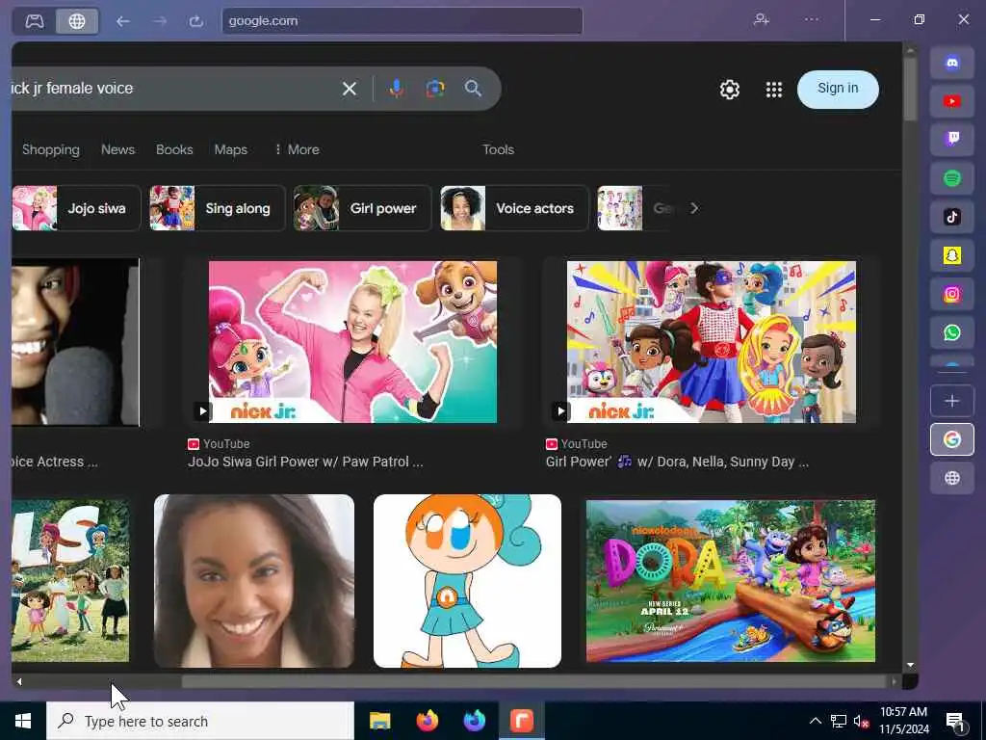This screenshot has width=986, height=740.
Task: Click the scroll down arrow
Action: pyautogui.click(x=910, y=665)
